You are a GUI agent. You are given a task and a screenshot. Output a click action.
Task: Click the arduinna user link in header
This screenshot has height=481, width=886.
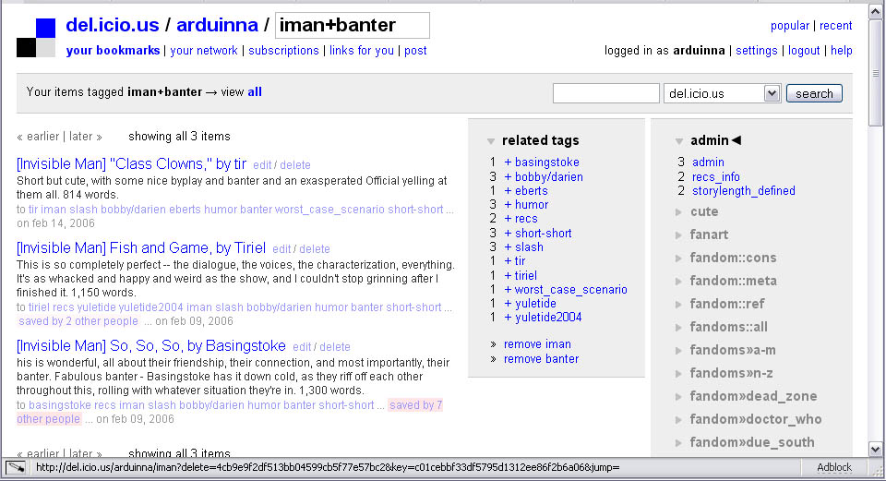coord(217,25)
